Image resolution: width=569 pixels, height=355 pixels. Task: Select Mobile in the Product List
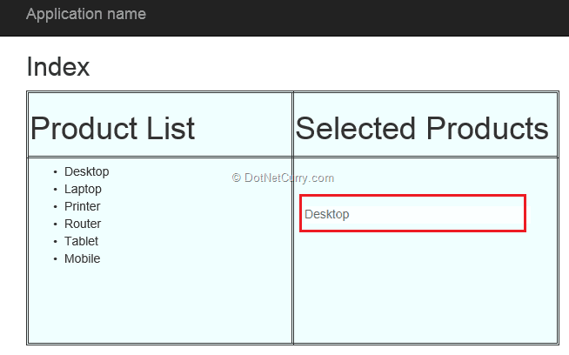[82, 258]
